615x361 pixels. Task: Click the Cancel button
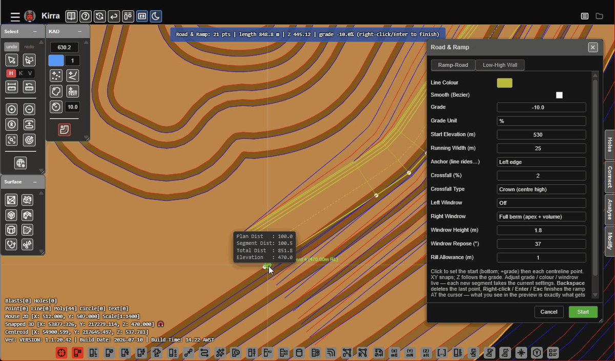point(549,312)
